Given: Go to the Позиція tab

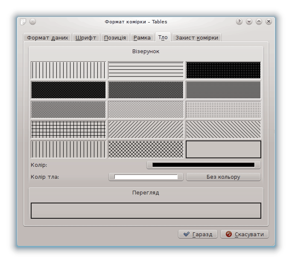Looking at the screenshot, I should (115, 37).
